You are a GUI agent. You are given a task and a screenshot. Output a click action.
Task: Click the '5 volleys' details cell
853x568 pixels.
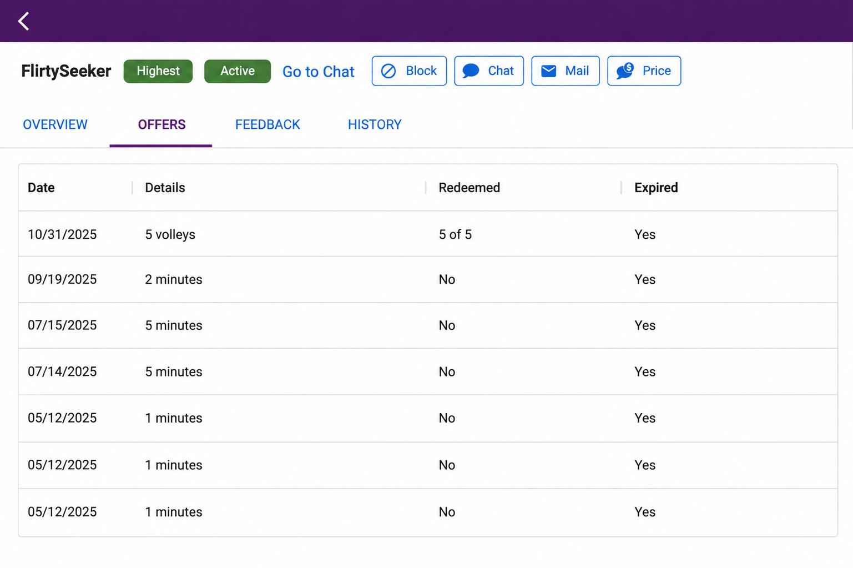[170, 234]
